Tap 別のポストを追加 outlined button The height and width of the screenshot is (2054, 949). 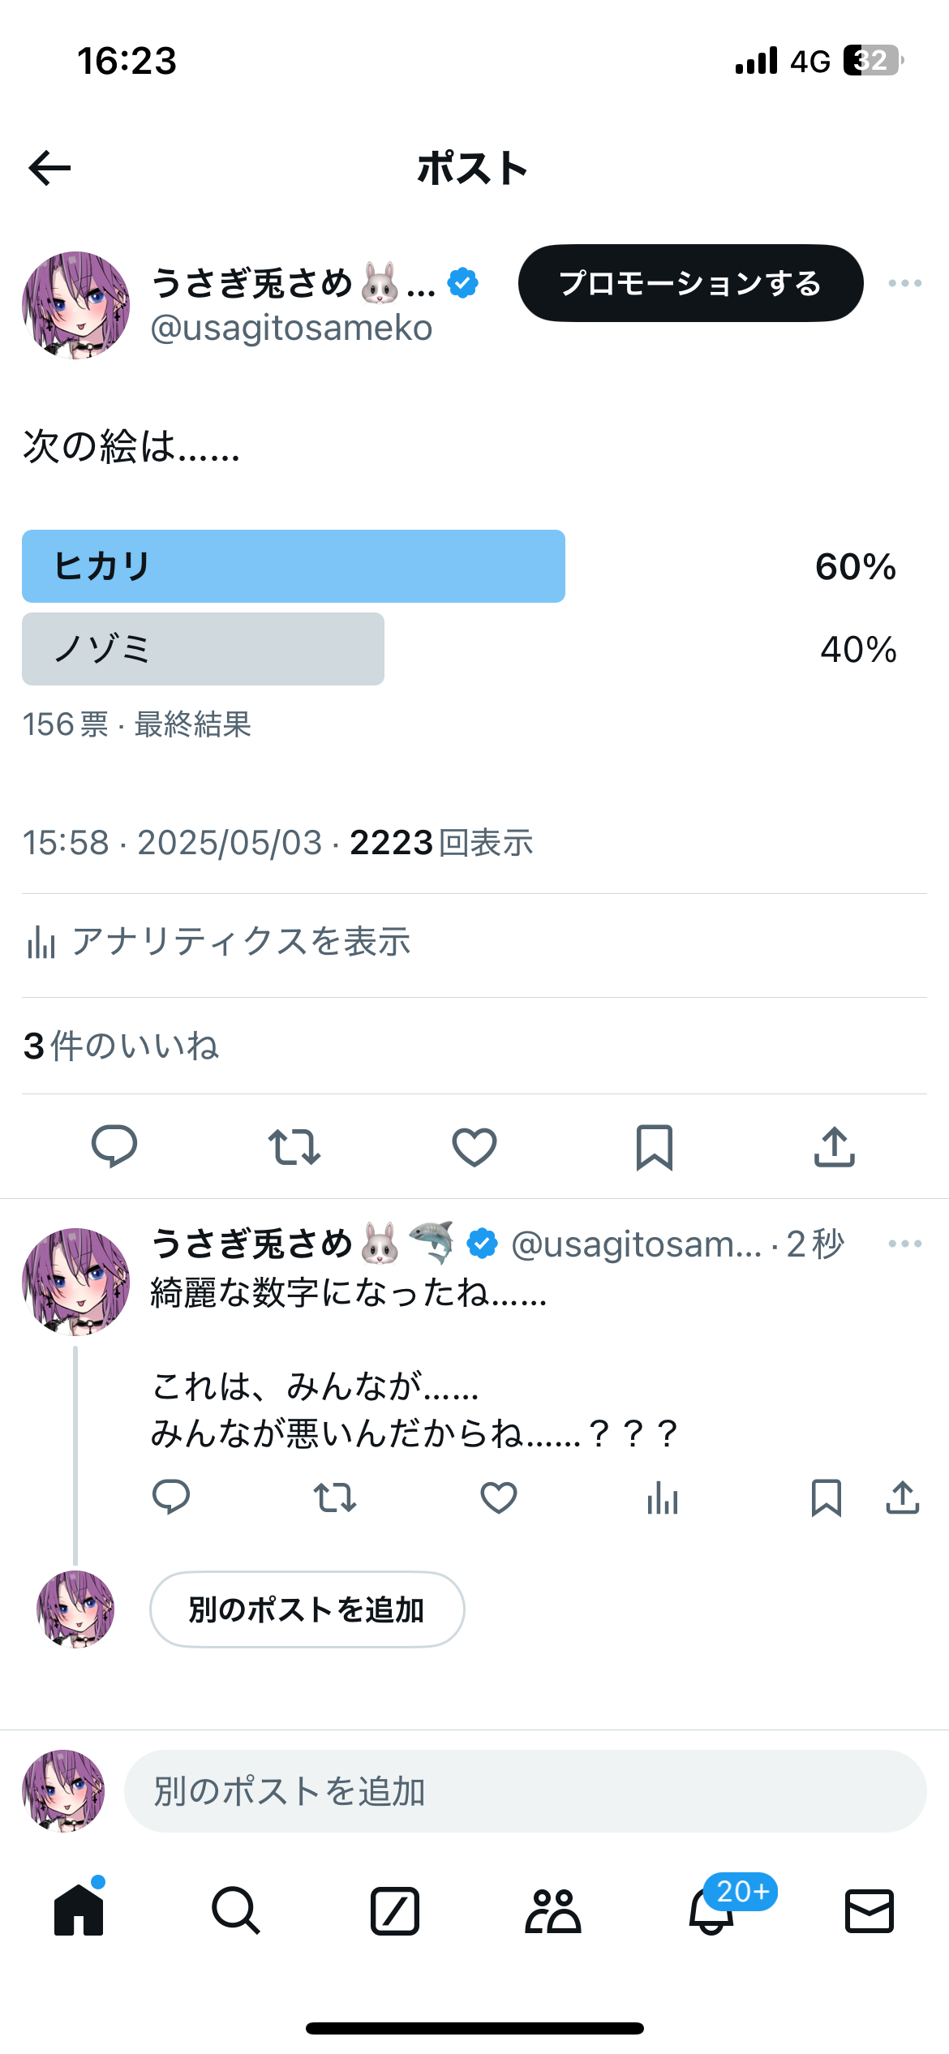tap(307, 1609)
